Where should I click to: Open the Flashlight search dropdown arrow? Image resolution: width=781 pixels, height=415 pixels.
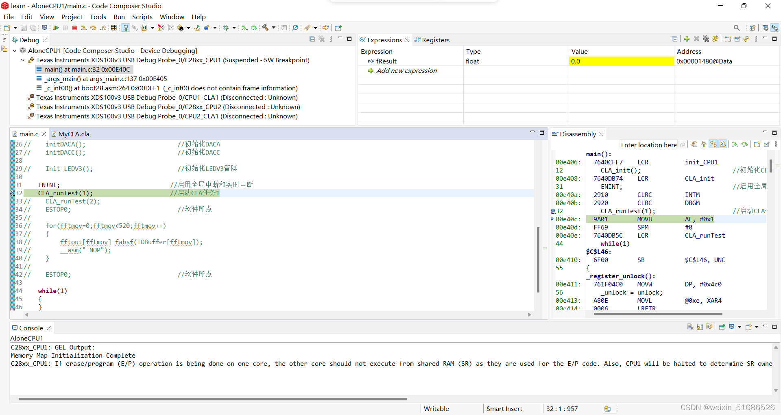[x=315, y=28]
